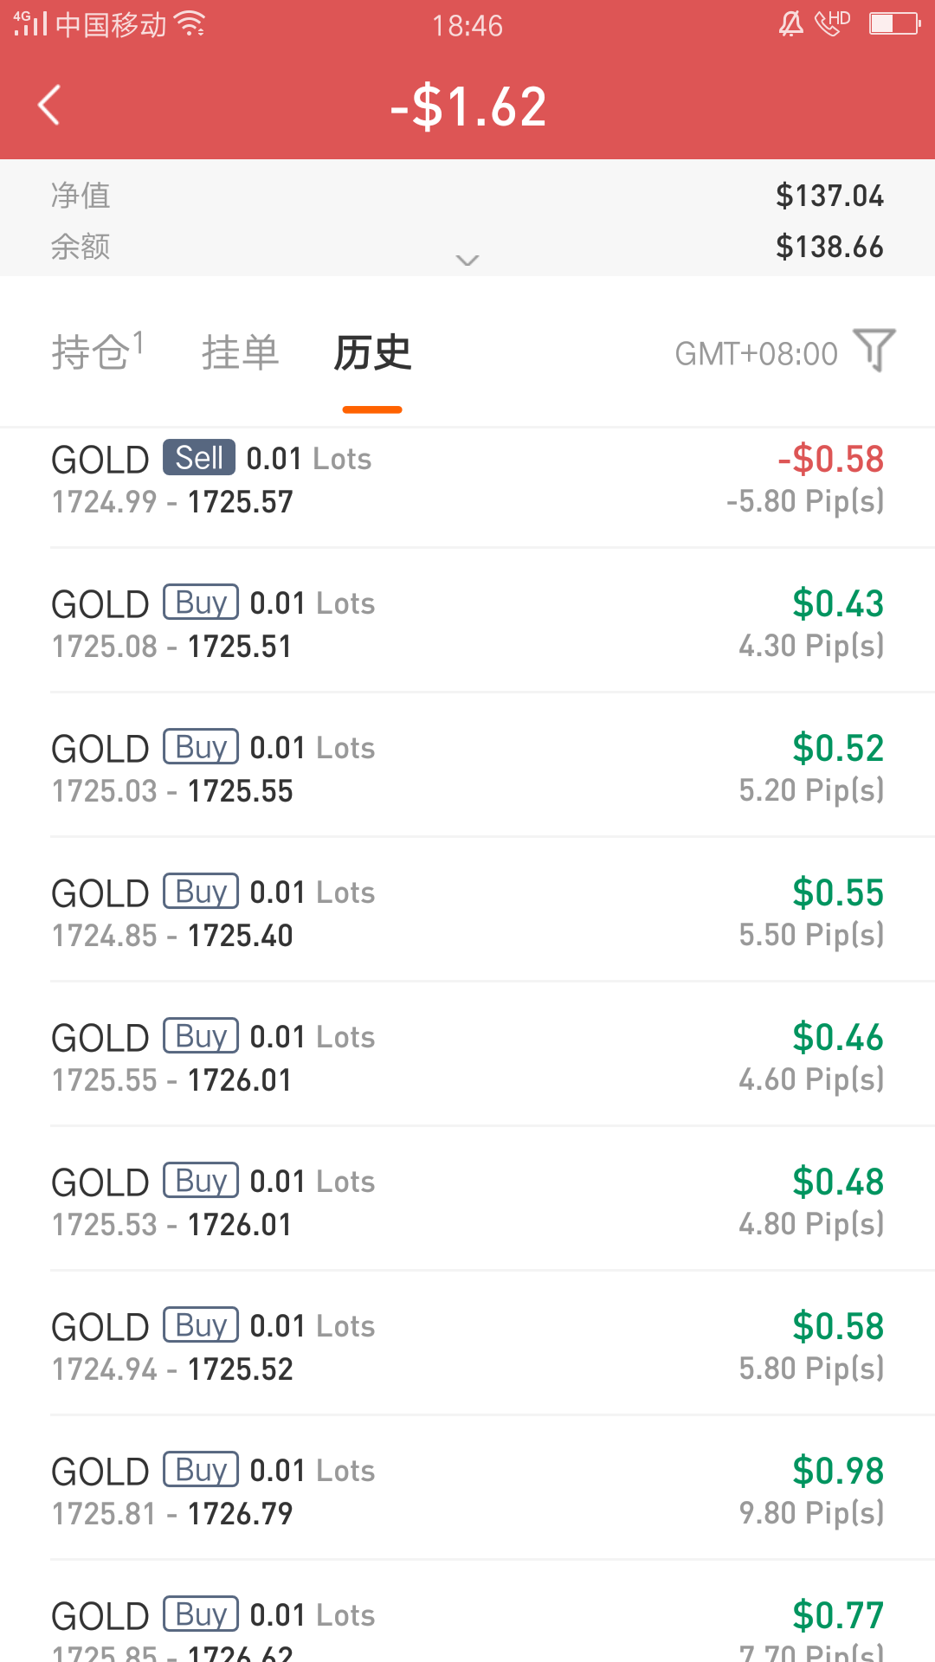935x1662 pixels.
Task: Tap the HD call status icon
Action: coord(832,23)
